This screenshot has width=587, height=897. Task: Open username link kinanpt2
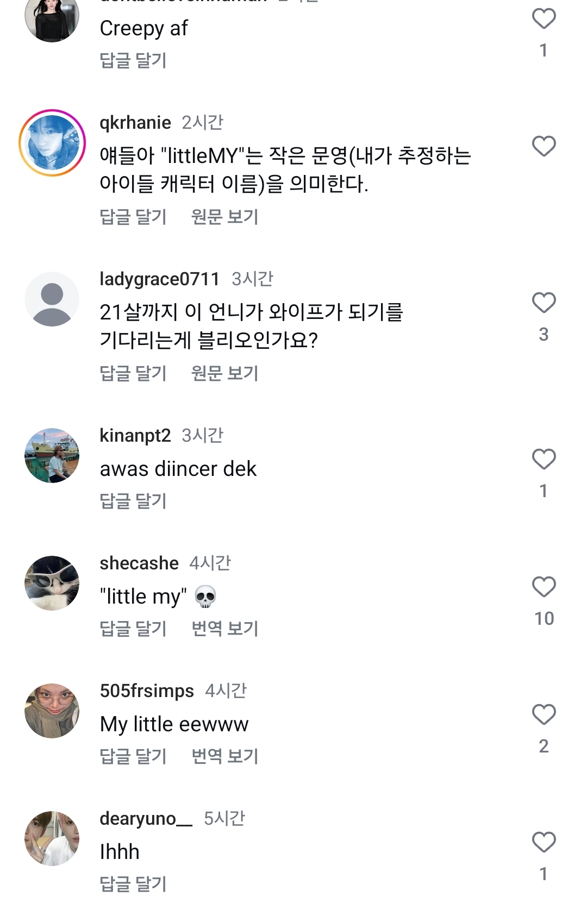click(135, 435)
